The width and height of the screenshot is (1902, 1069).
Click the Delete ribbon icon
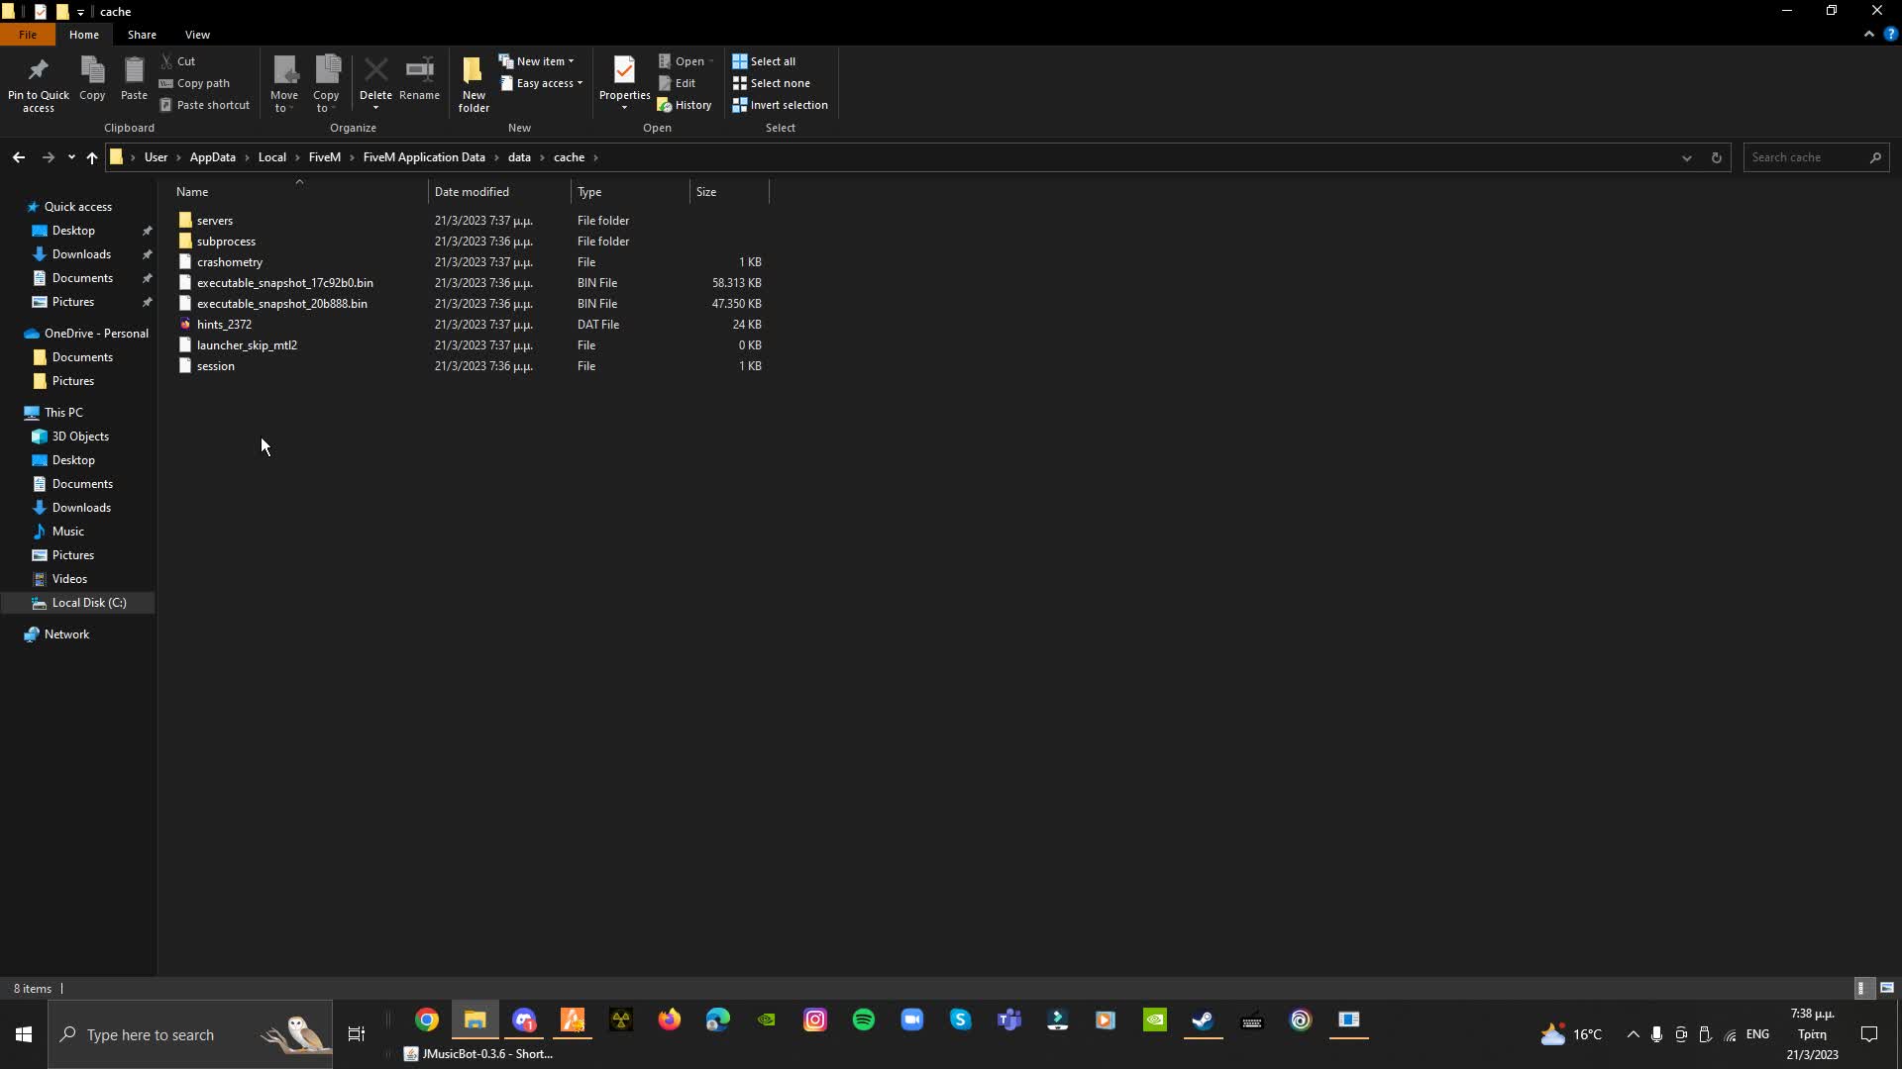click(x=375, y=83)
